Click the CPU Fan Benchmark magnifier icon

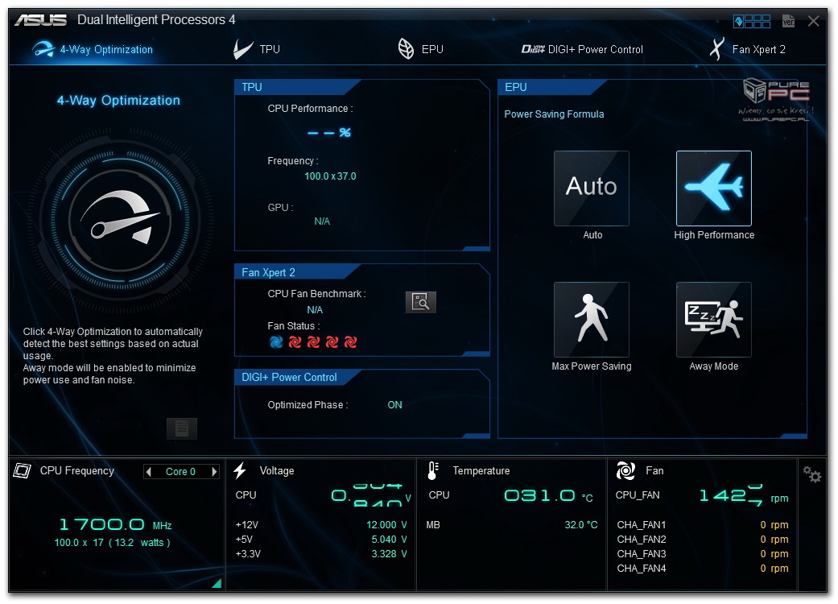420,302
